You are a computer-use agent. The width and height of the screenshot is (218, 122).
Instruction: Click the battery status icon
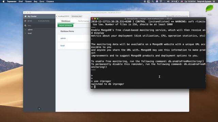click(x=177, y=1)
